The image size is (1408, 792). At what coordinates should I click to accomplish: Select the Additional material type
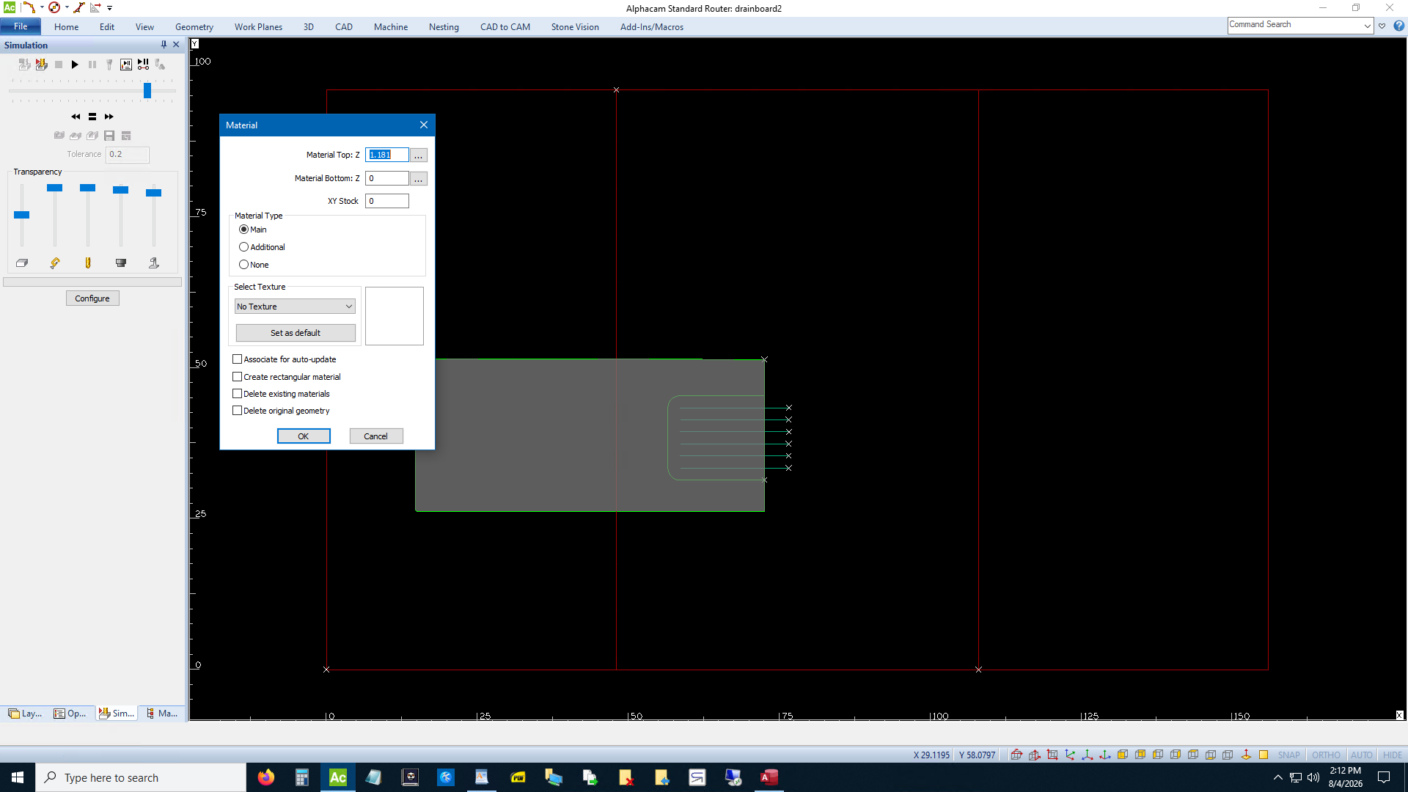tap(262, 247)
